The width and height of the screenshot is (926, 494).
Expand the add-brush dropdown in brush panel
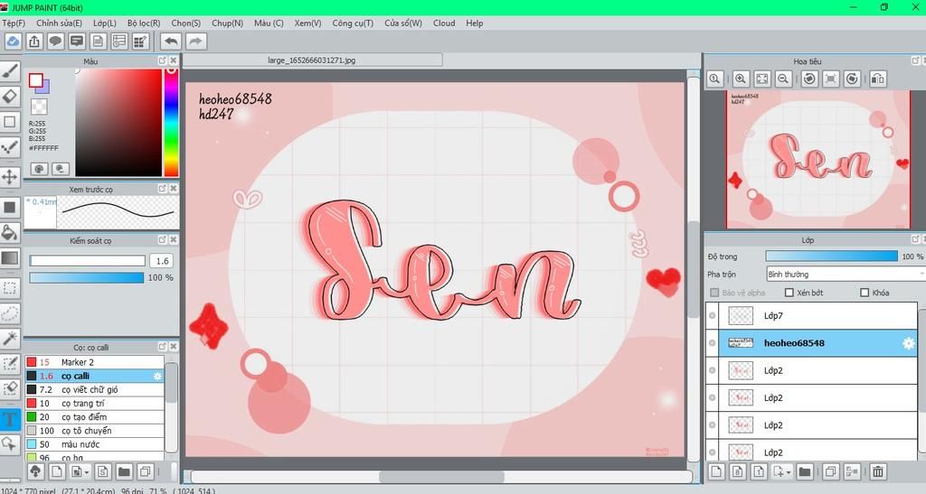(x=85, y=471)
